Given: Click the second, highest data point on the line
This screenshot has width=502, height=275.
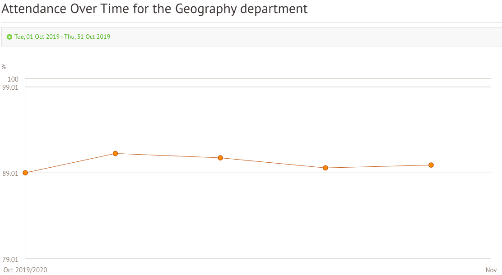Looking at the screenshot, I should [x=115, y=153].
